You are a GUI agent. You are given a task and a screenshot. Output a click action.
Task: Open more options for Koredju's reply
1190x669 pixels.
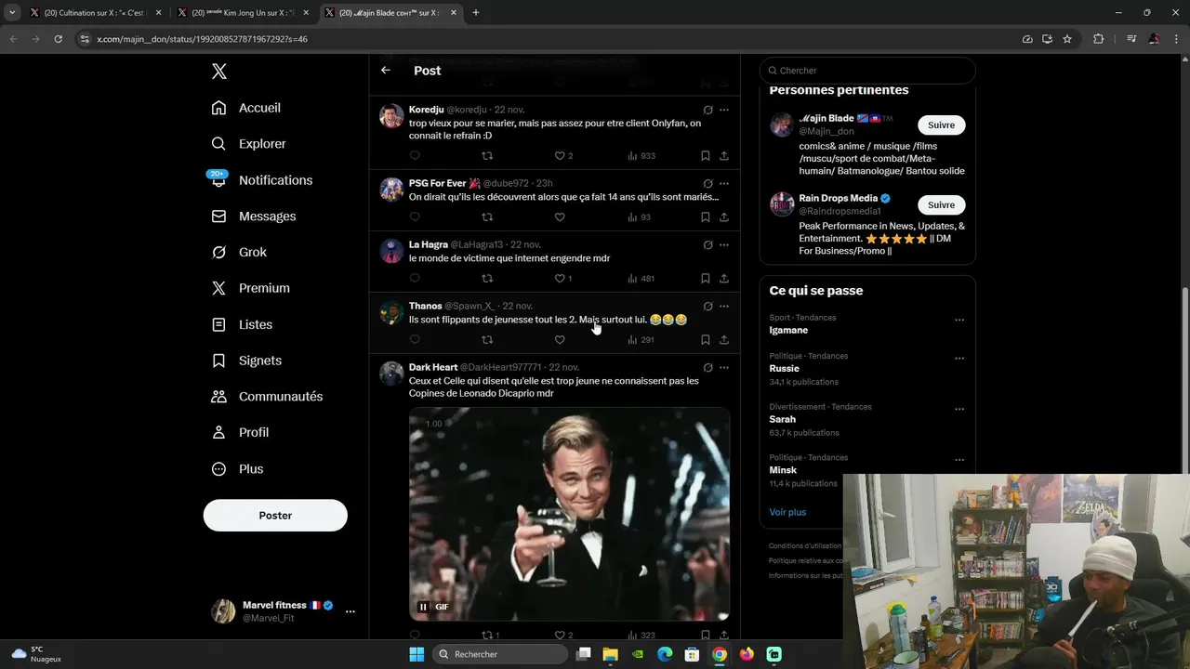point(724,110)
